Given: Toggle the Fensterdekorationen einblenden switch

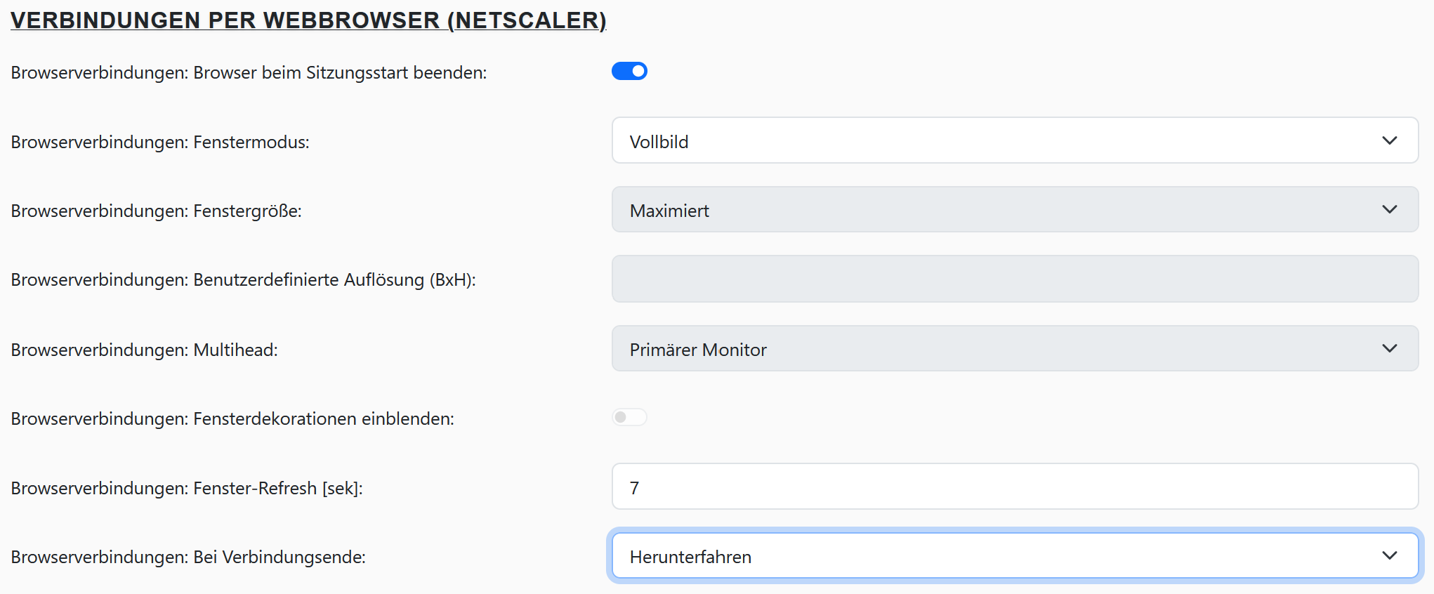Looking at the screenshot, I should click(629, 418).
